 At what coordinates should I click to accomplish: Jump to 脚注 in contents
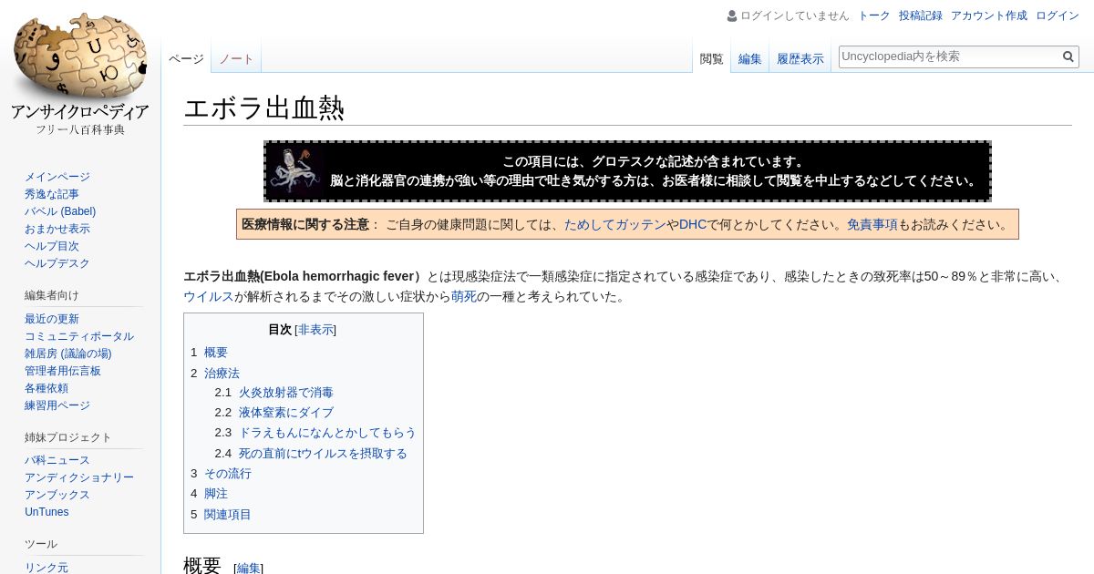pyautogui.click(x=216, y=494)
